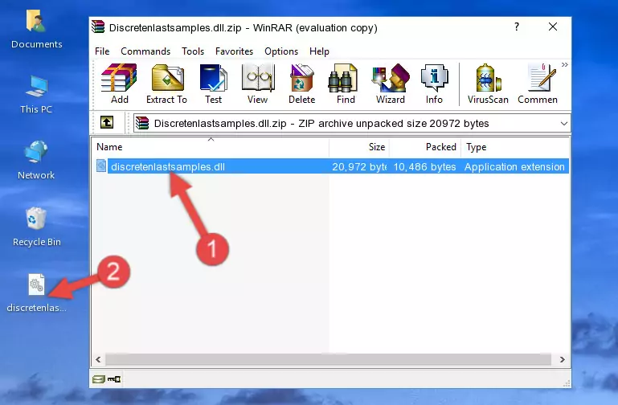Click the horizontal scrollbar track

pyautogui.click(x=328, y=359)
